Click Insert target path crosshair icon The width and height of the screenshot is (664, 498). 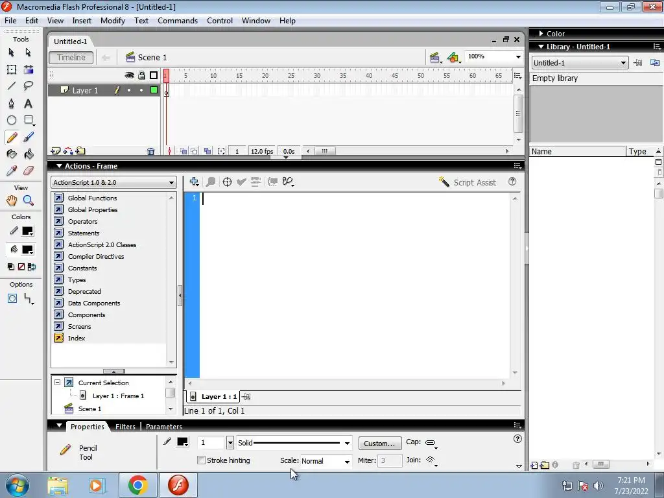pyautogui.click(x=227, y=182)
